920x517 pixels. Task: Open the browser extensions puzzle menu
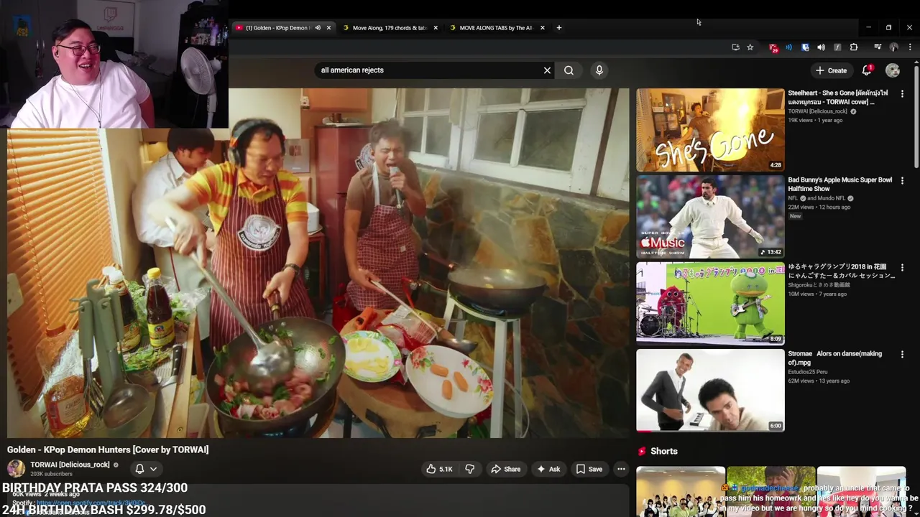854,47
